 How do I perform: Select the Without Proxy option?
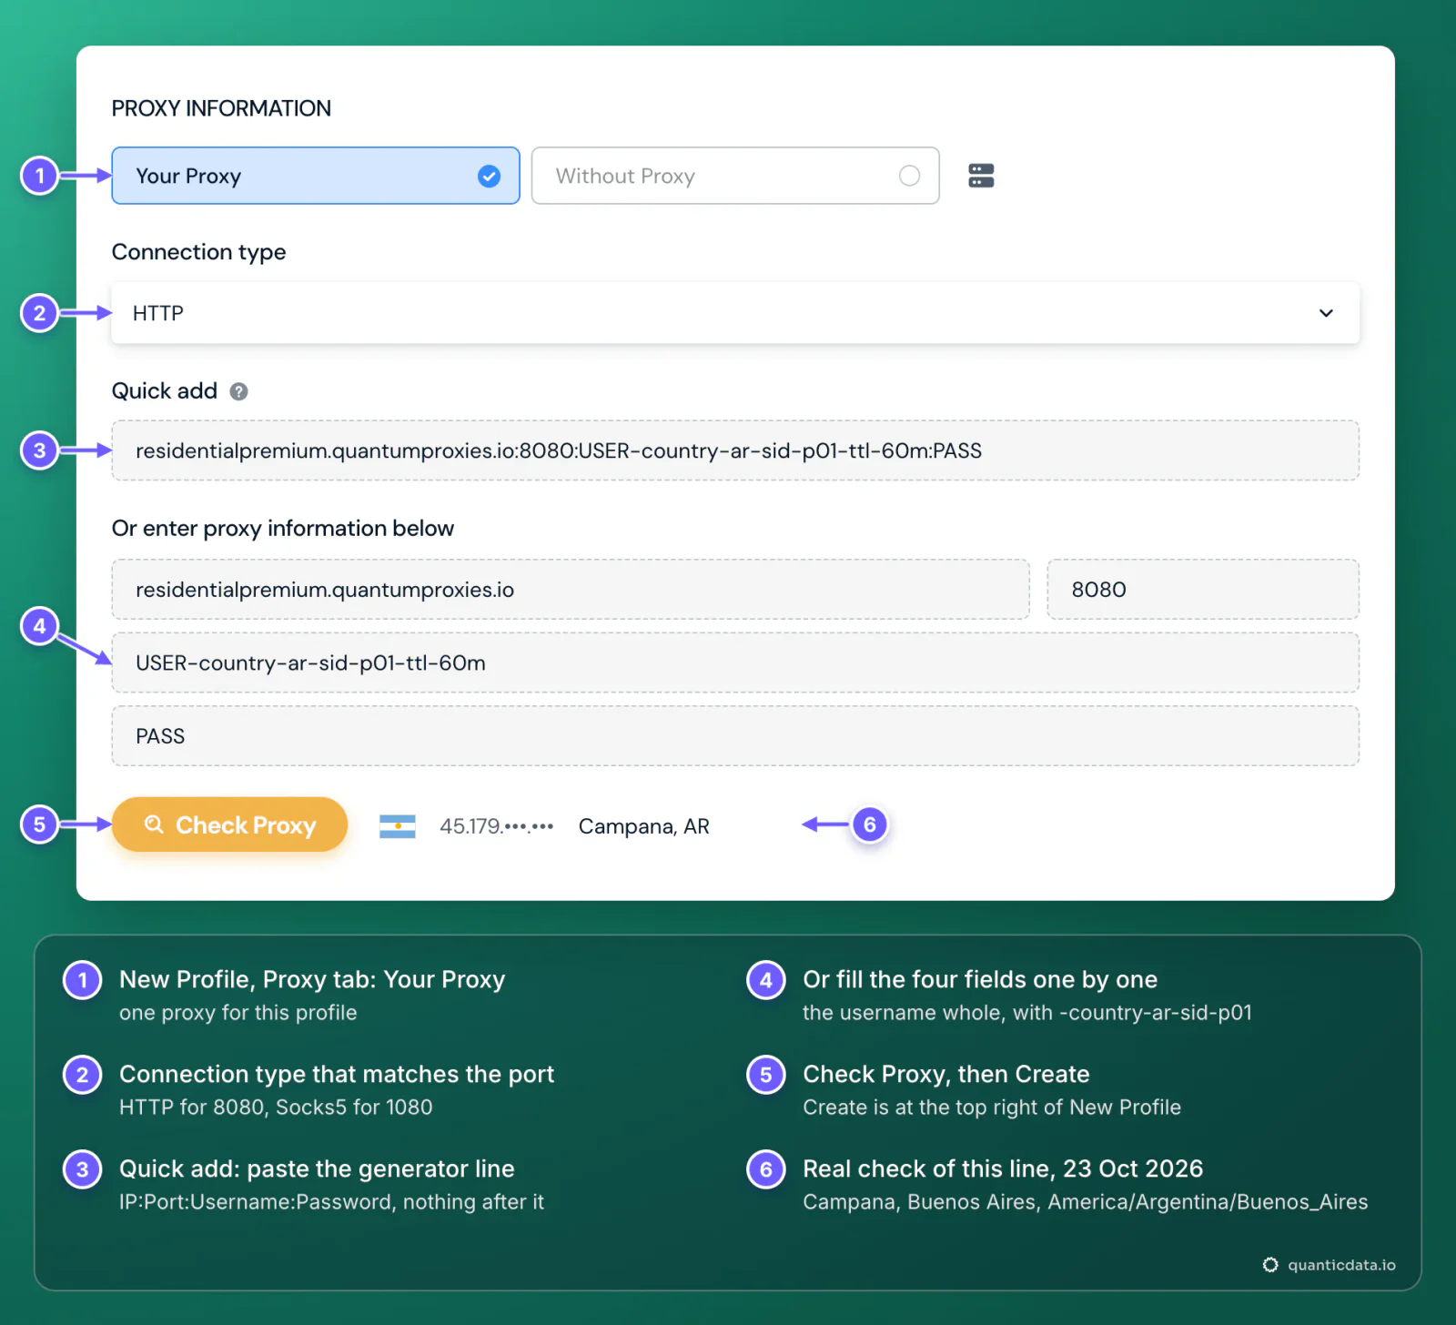point(735,176)
